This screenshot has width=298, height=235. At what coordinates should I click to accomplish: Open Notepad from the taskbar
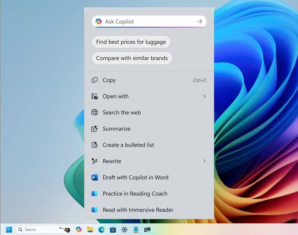[x=136, y=230]
